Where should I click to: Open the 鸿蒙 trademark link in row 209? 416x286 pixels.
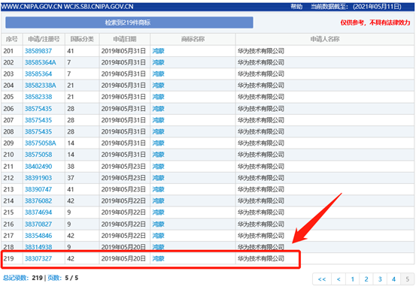(159, 143)
